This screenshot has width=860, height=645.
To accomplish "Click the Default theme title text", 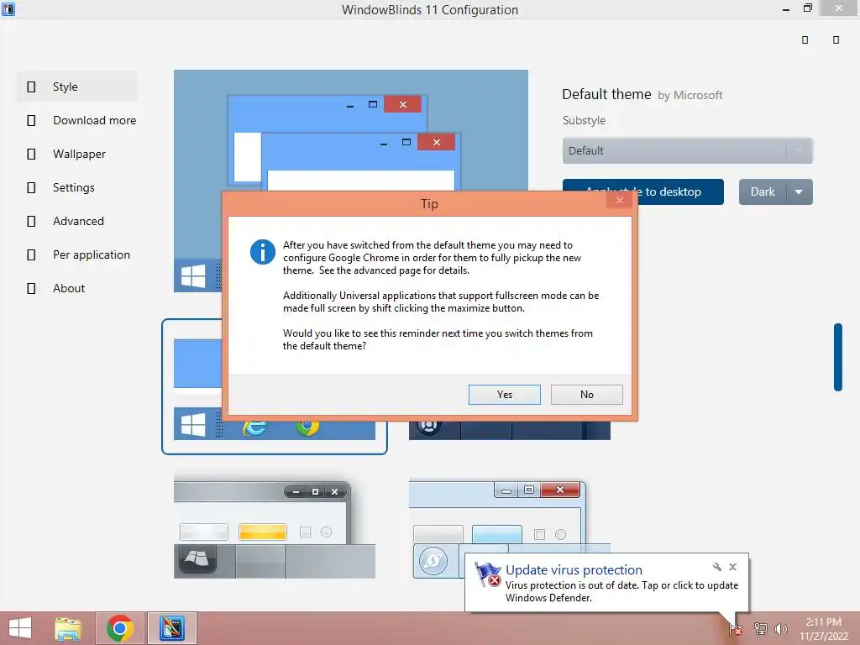I will pos(606,94).
